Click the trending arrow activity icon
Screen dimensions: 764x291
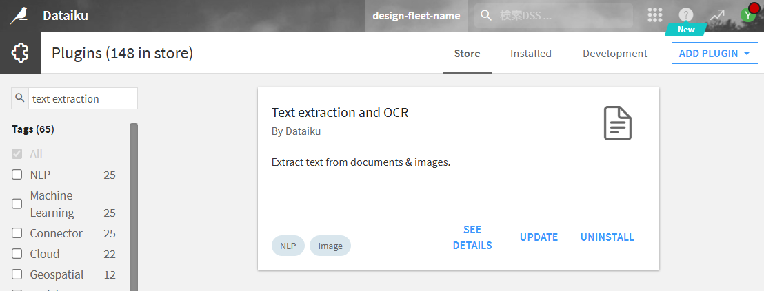(717, 15)
